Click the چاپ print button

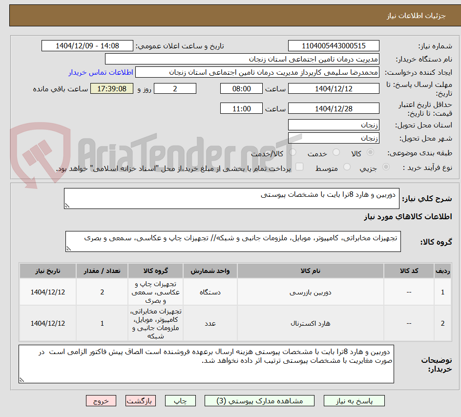click(180, 401)
